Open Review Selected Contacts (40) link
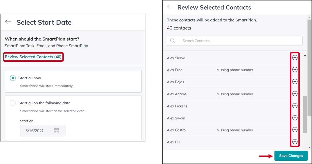312x164 pixels. (x=33, y=57)
